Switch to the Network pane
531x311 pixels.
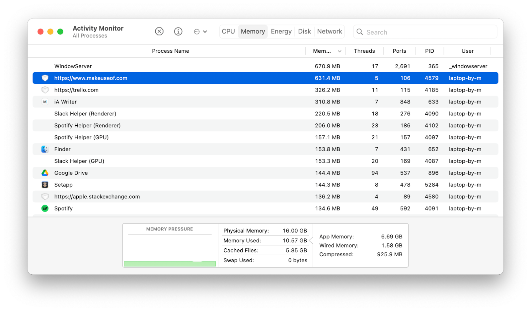[329, 31]
